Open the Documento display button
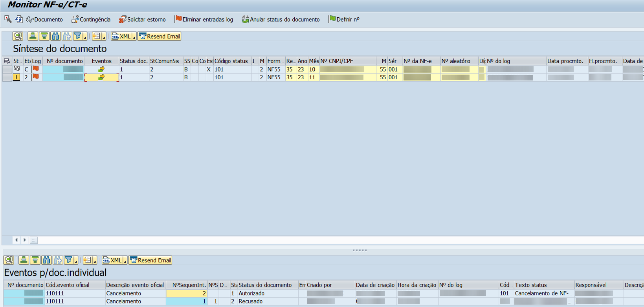Screen dimensions: 644x307 (x=44, y=19)
